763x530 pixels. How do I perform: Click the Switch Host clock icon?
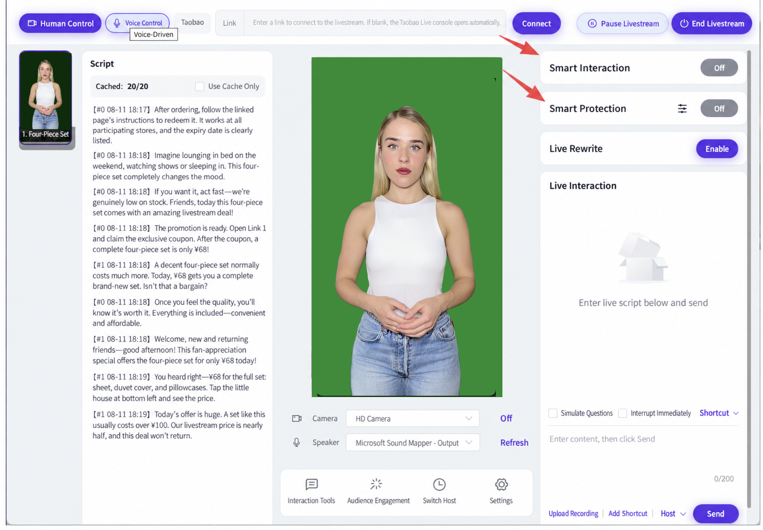pyautogui.click(x=439, y=484)
